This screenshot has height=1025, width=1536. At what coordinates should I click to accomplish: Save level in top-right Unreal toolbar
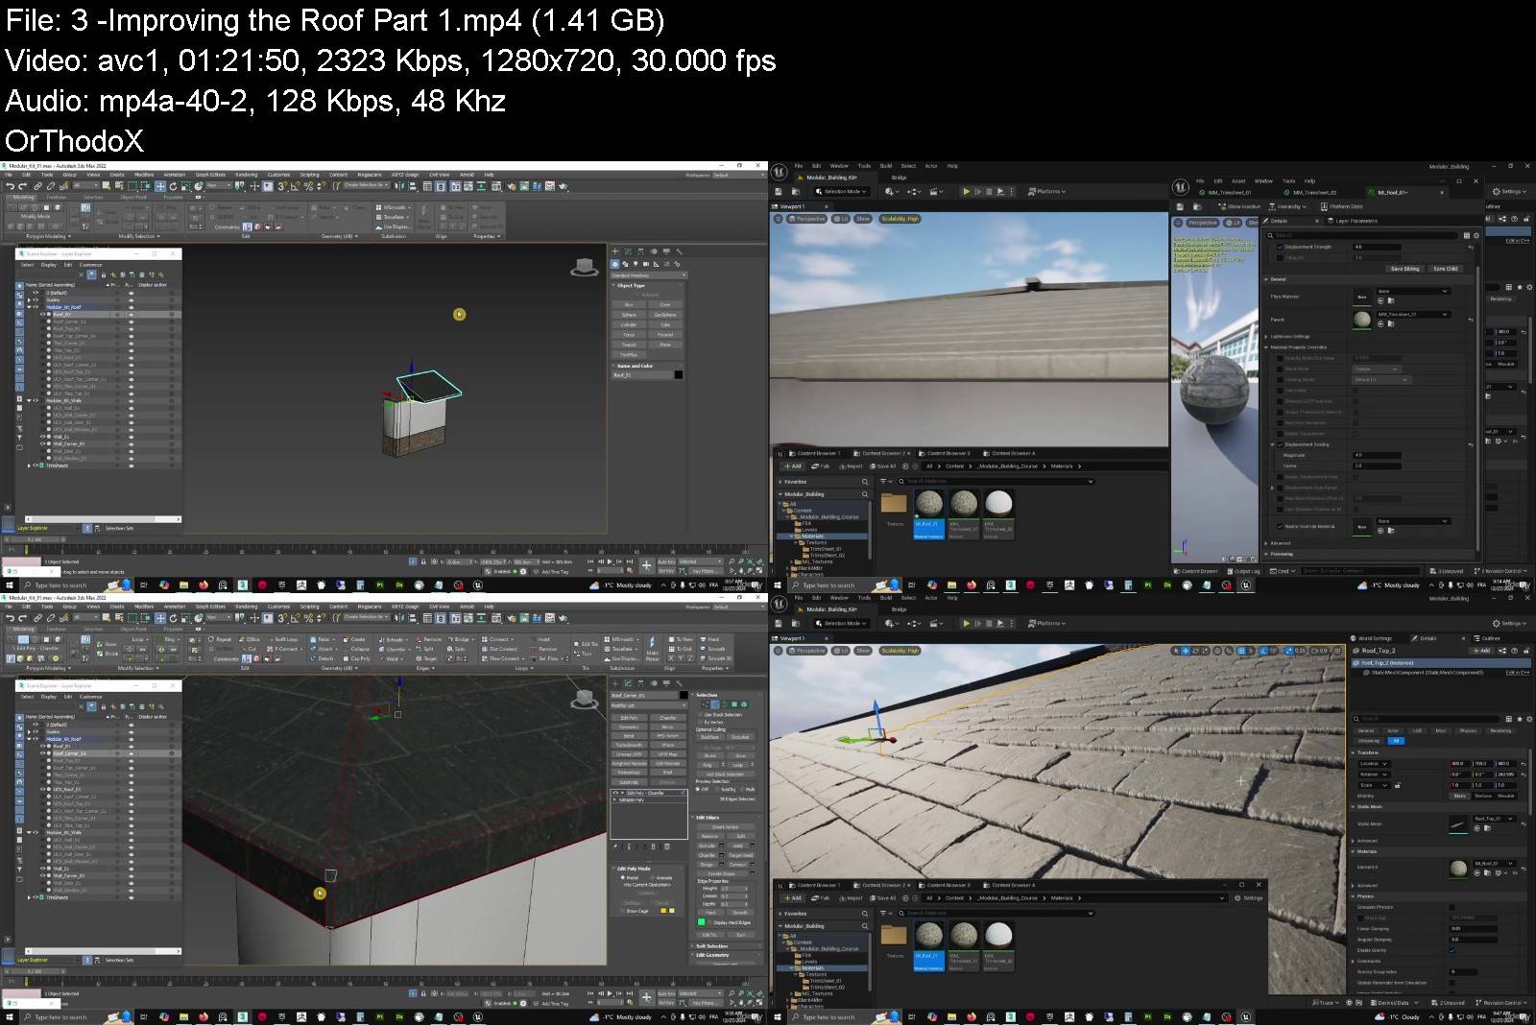(780, 191)
